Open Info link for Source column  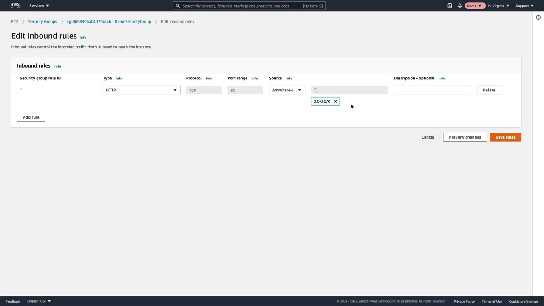point(289,79)
